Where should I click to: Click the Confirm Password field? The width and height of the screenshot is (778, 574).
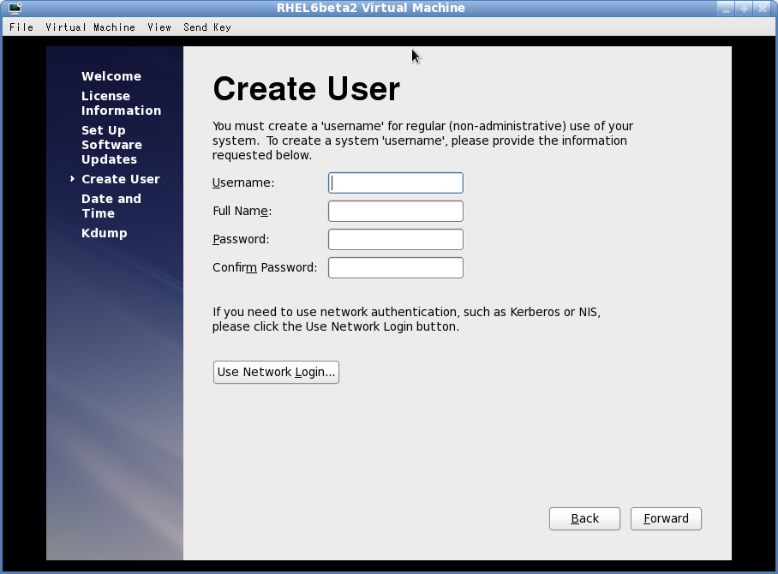[x=396, y=268]
